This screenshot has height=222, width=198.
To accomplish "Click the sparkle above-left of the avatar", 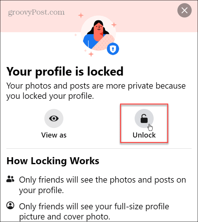I will (x=81, y=15).
